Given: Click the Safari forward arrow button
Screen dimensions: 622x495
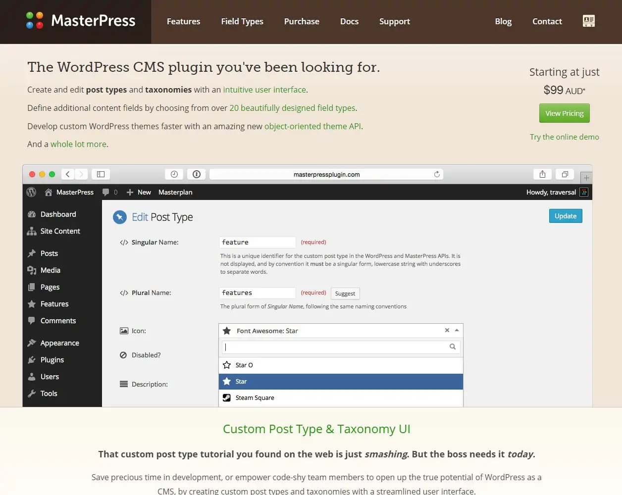Looking at the screenshot, I should [82, 174].
